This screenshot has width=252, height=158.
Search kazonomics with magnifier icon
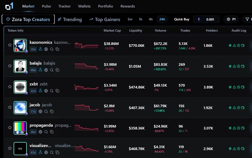(x=52, y=49)
